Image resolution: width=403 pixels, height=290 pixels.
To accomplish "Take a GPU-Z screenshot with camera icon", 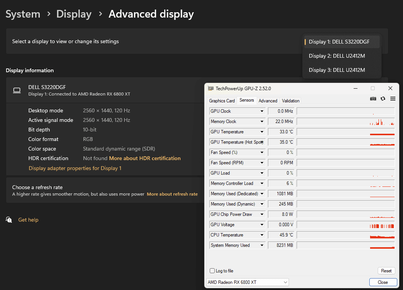I will pyautogui.click(x=373, y=99).
